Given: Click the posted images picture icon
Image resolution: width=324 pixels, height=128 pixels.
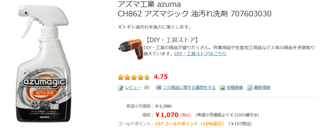Looking at the screenshot, I should click(x=222, y=88).
